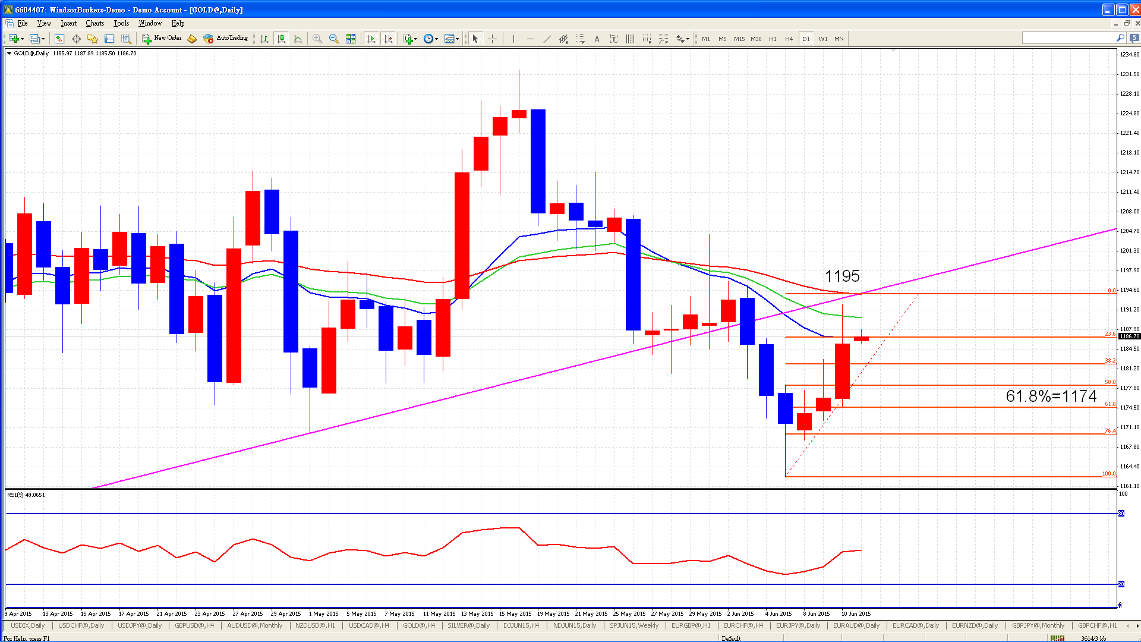
Task: Toggle chart auto scroll
Action: (x=371, y=39)
